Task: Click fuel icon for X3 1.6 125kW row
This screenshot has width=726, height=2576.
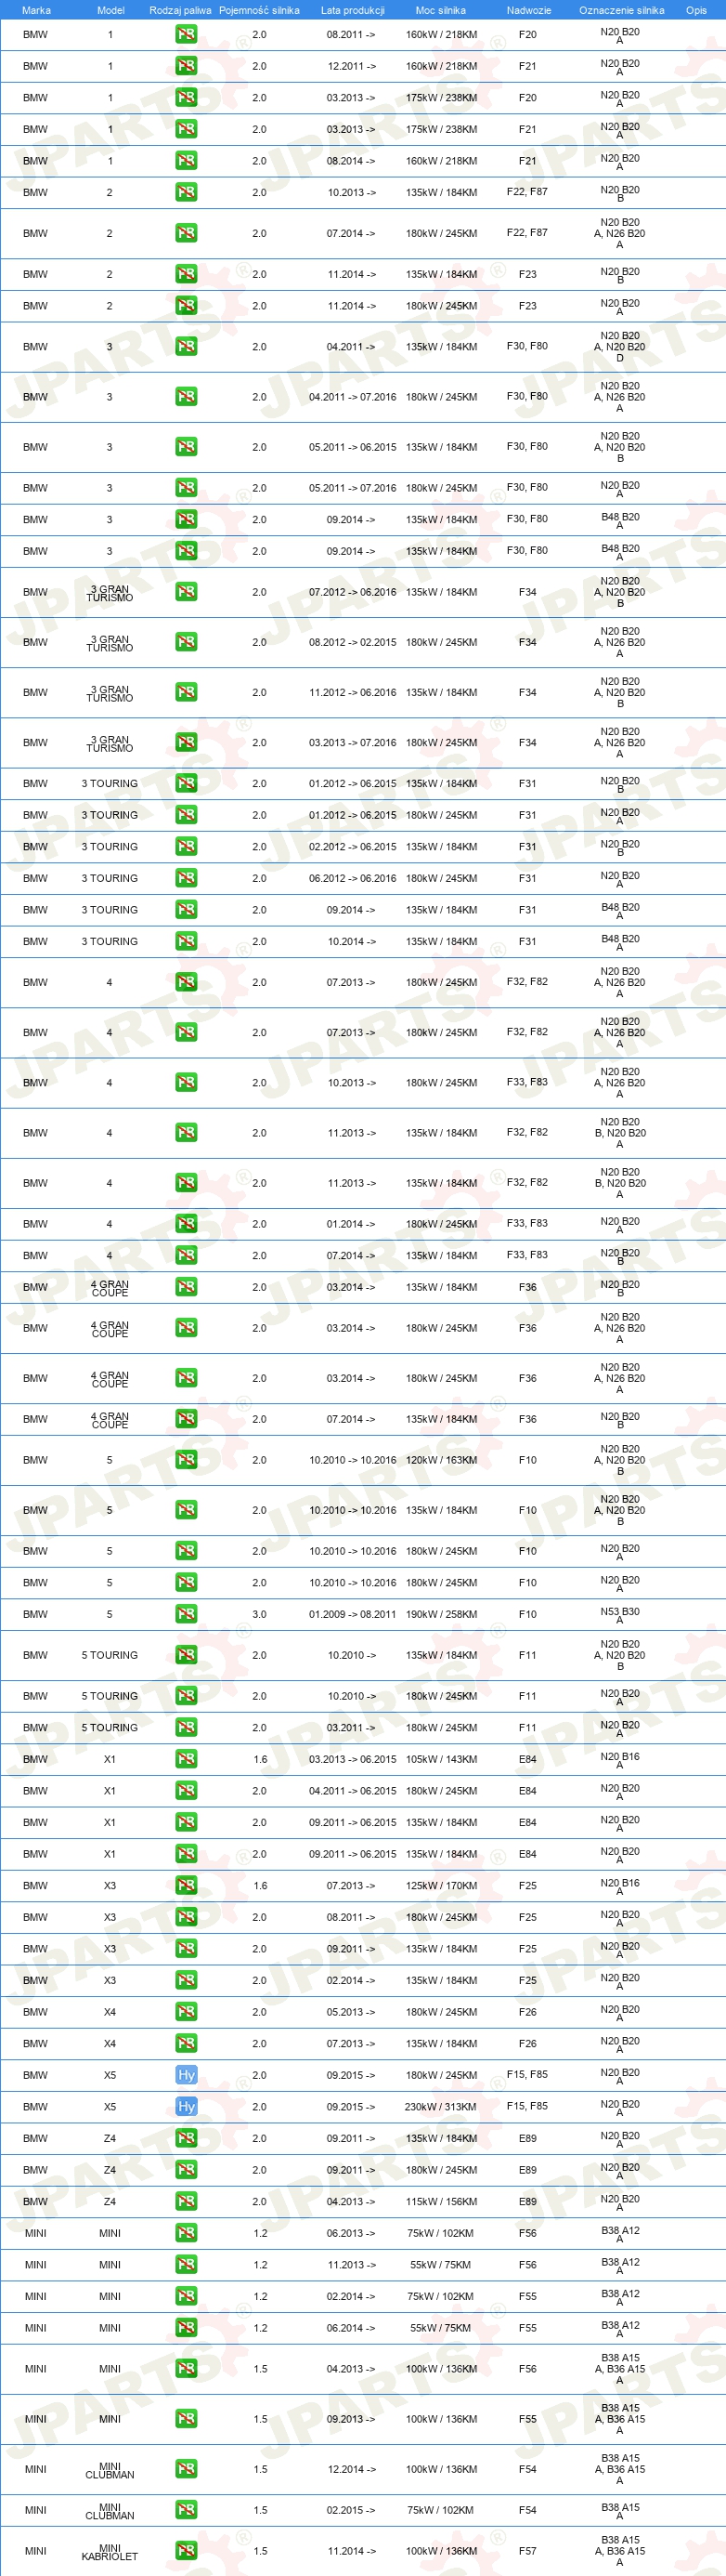Action: (186, 1885)
